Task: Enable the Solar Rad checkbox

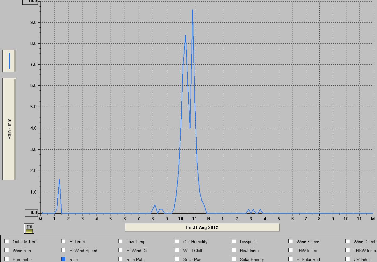Action: click(x=177, y=259)
